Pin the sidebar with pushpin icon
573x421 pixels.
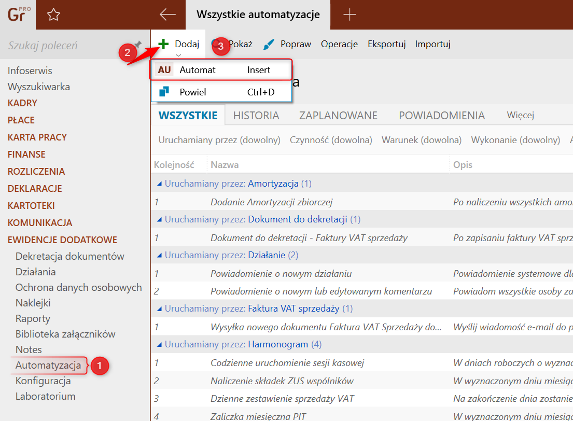pyautogui.click(x=138, y=44)
